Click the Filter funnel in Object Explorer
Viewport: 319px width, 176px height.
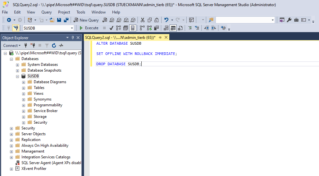[47, 45]
